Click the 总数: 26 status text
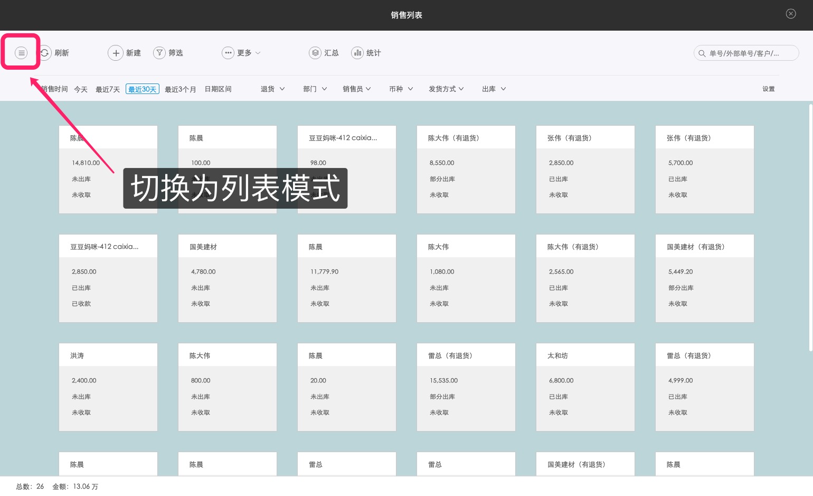The height and width of the screenshot is (496, 813). coord(30,486)
